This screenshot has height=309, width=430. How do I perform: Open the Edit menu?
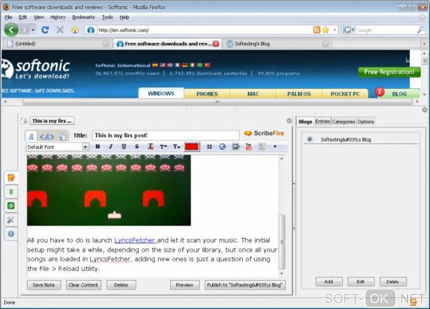click(22, 17)
